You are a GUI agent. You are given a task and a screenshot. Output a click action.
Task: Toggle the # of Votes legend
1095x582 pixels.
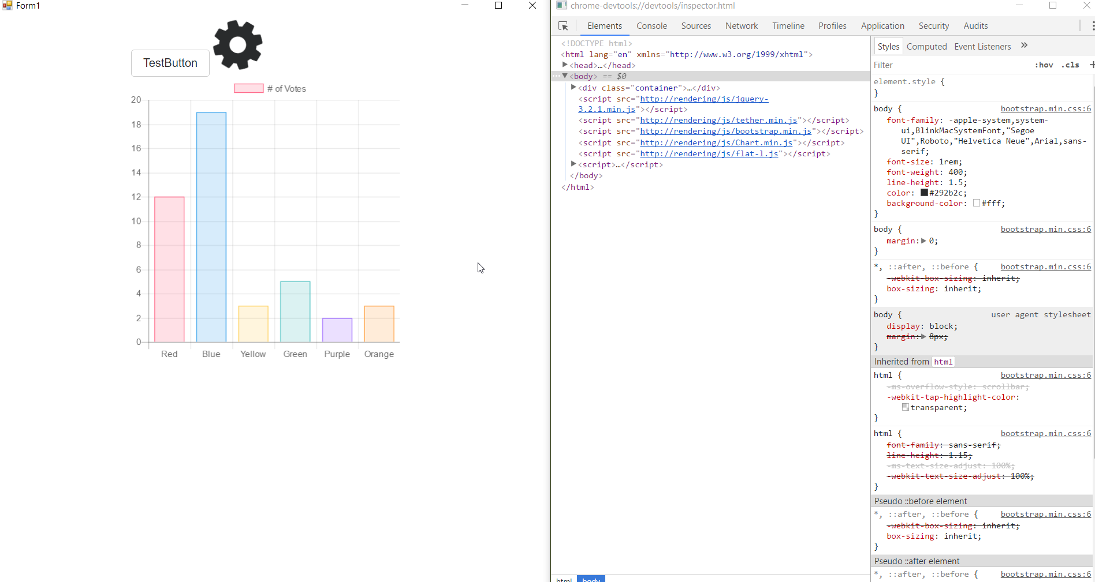pyautogui.click(x=270, y=88)
